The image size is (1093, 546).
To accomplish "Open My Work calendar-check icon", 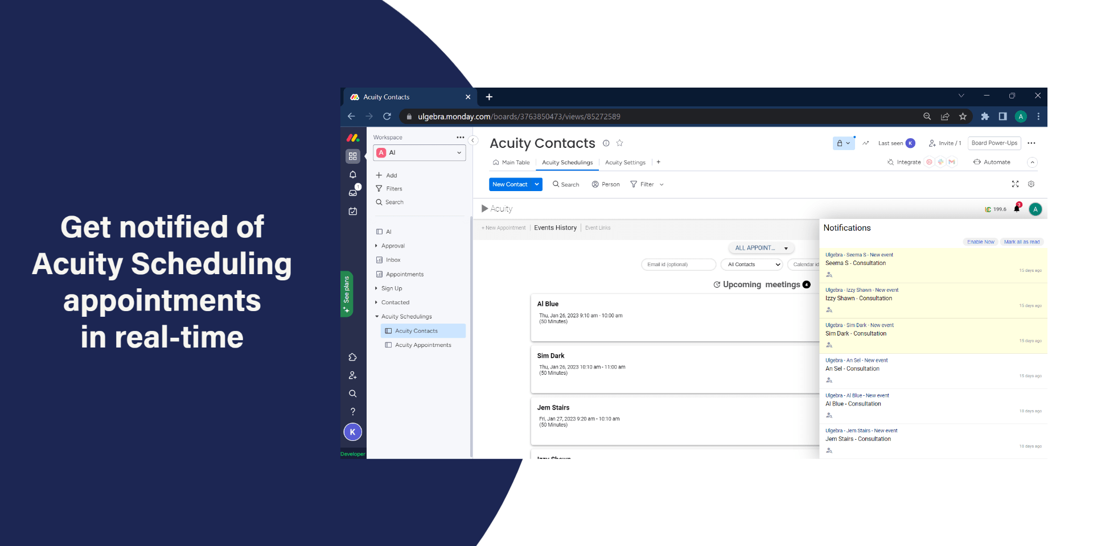I will tap(353, 211).
